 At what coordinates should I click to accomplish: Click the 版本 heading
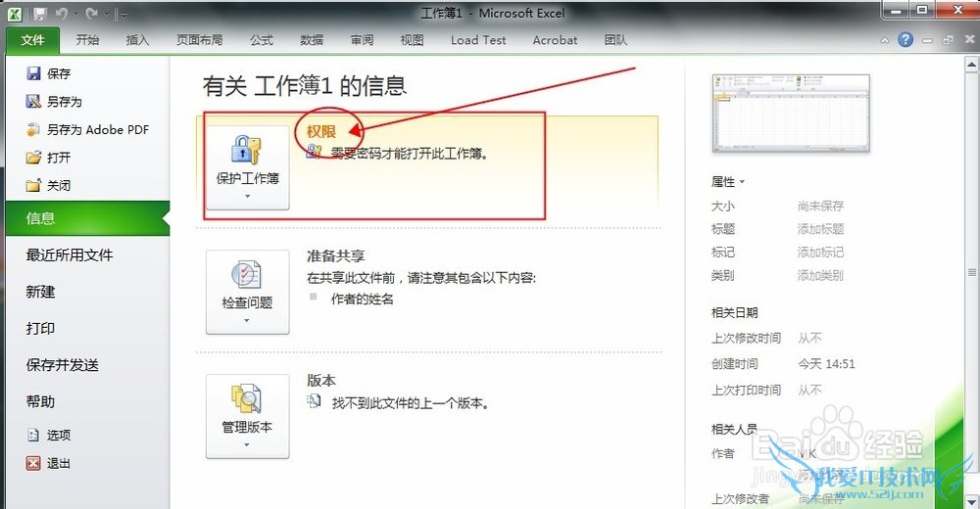coord(321,381)
